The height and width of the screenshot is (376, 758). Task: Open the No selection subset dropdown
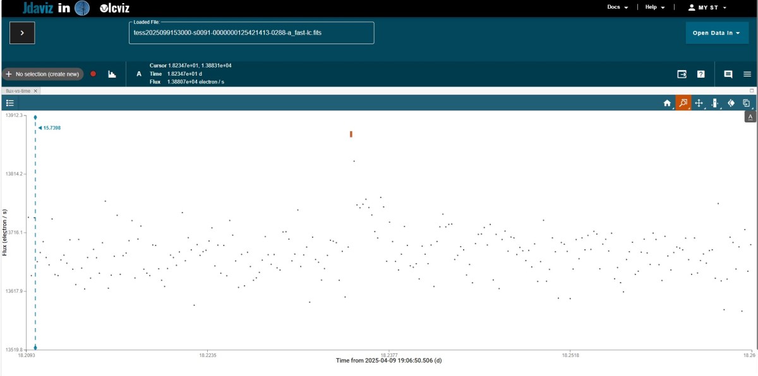(42, 74)
